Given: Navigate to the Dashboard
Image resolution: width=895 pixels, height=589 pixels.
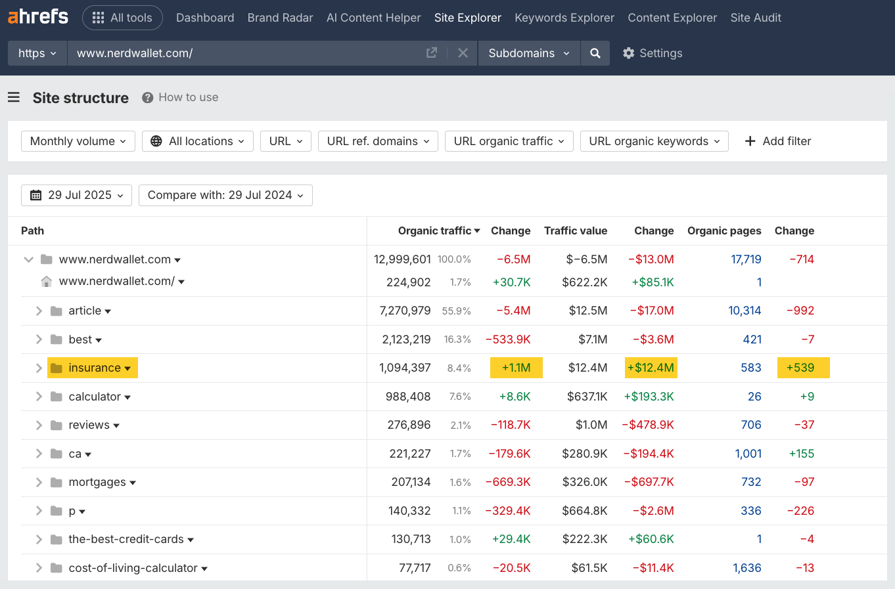Looking at the screenshot, I should (205, 18).
